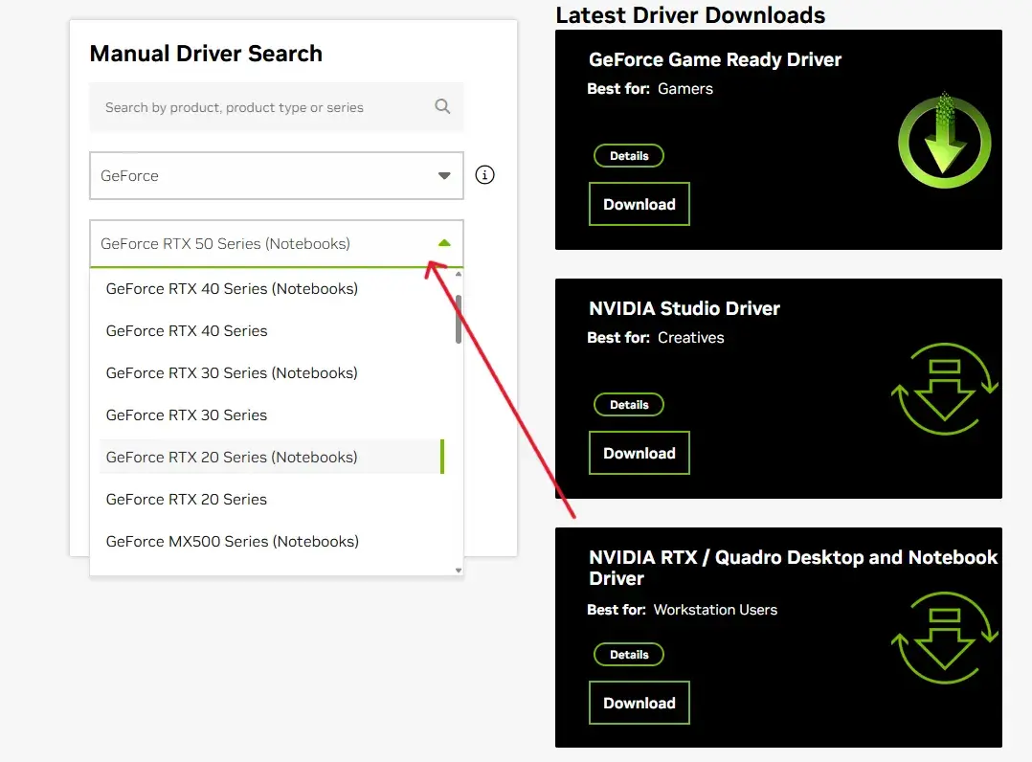Screen dimensions: 1032x762
Task: View Details for RTX / Quadro driver
Action: 629,655
